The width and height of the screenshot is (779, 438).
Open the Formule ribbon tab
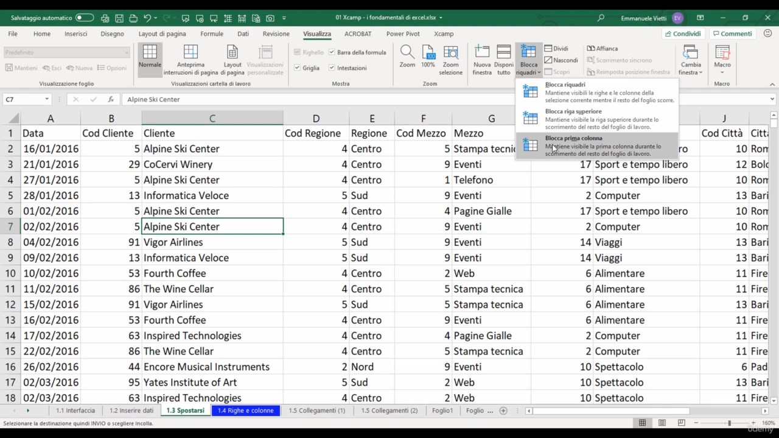[x=212, y=34]
